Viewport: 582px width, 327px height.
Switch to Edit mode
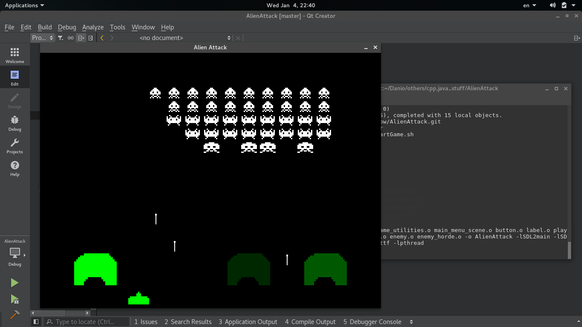(15, 78)
